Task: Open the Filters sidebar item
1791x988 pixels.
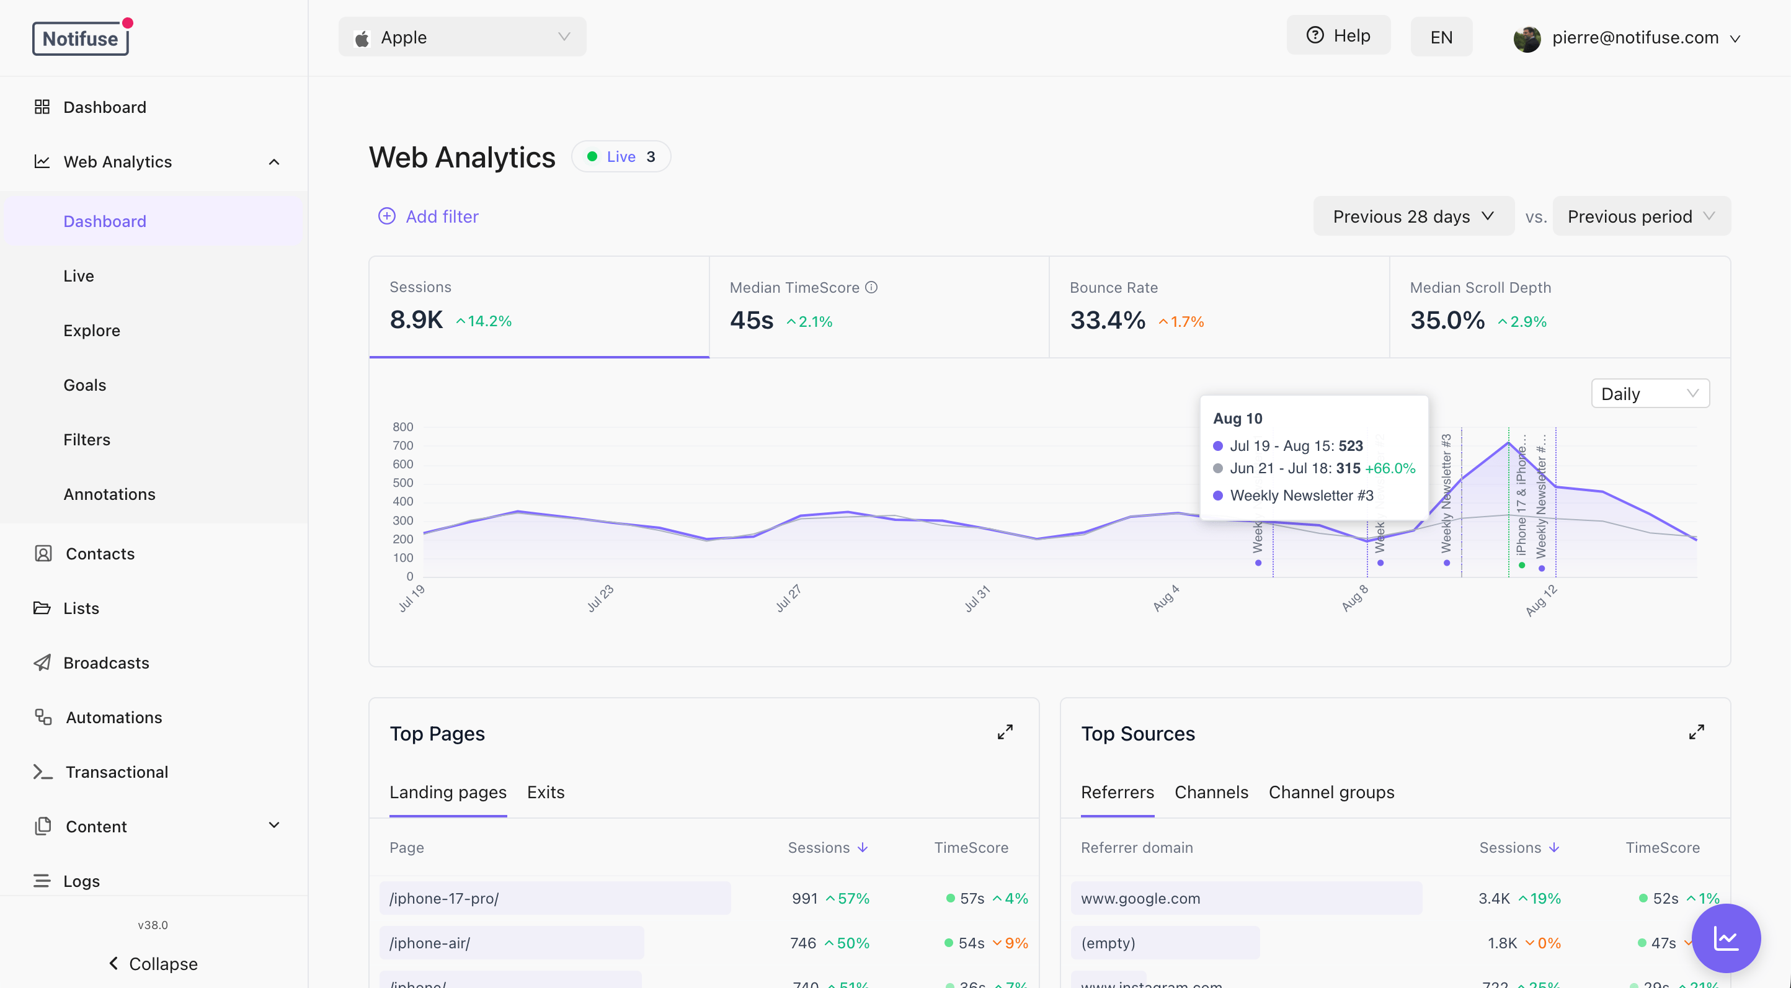Action: coord(153,439)
